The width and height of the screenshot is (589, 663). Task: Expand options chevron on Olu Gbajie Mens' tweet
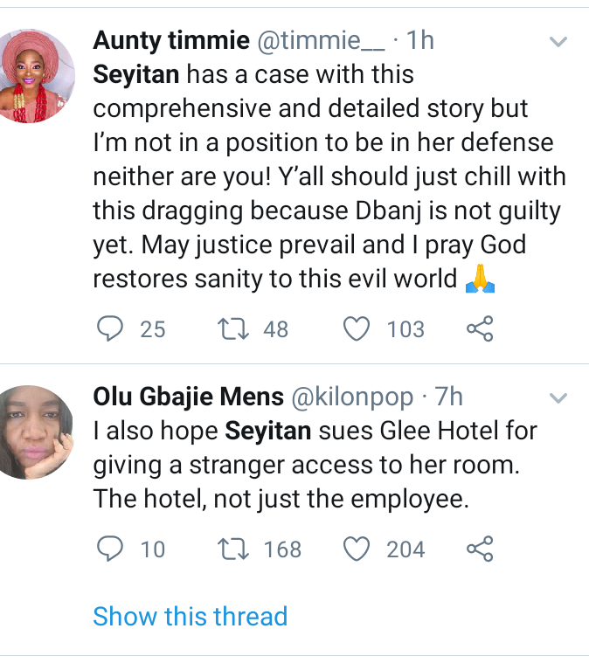tap(557, 398)
